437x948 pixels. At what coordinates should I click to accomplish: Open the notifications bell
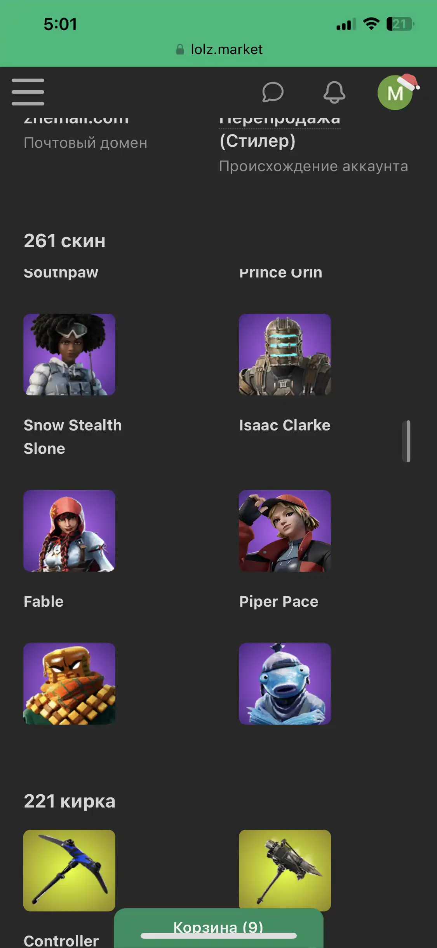(334, 92)
